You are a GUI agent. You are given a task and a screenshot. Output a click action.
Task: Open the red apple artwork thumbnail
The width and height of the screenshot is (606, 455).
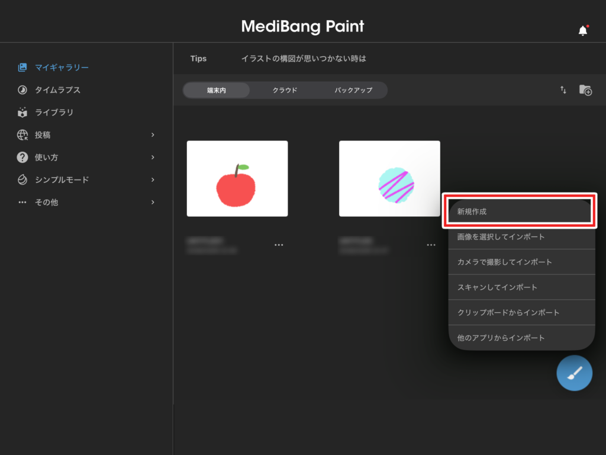tap(237, 178)
